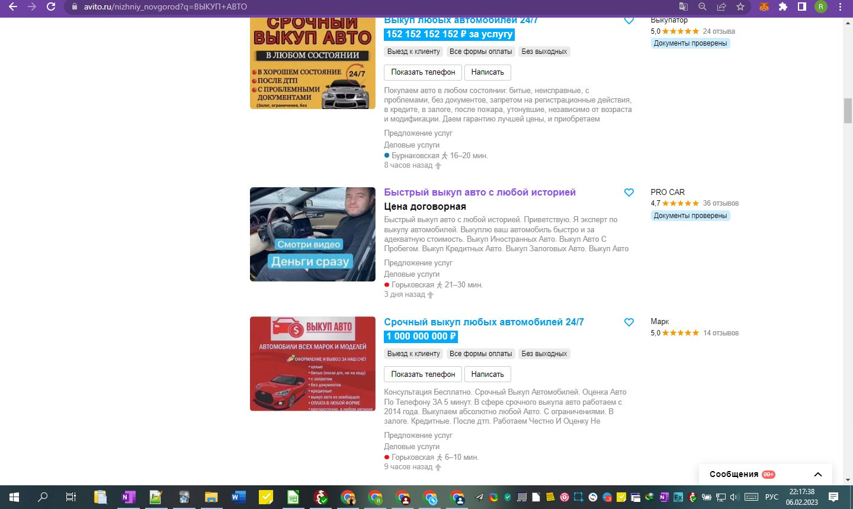This screenshot has width=853, height=509.
Task: Open LibreOffice Calc on the taskbar
Action: 293,497
